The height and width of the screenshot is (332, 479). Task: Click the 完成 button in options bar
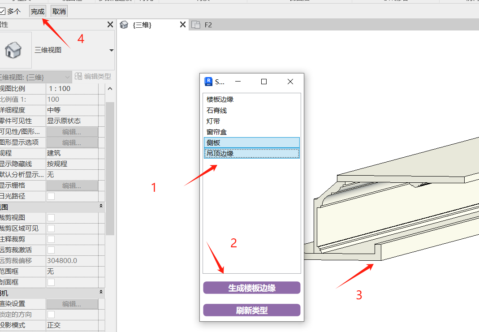click(38, 11)
